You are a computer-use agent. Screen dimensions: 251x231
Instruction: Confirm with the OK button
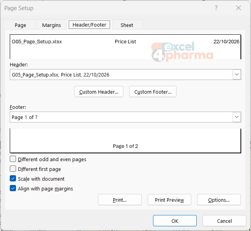[175, 221]
